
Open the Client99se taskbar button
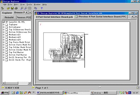(x=77, y=93)
